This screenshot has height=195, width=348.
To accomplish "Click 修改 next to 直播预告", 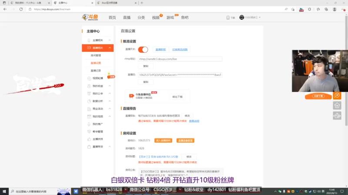I will 187,116.
